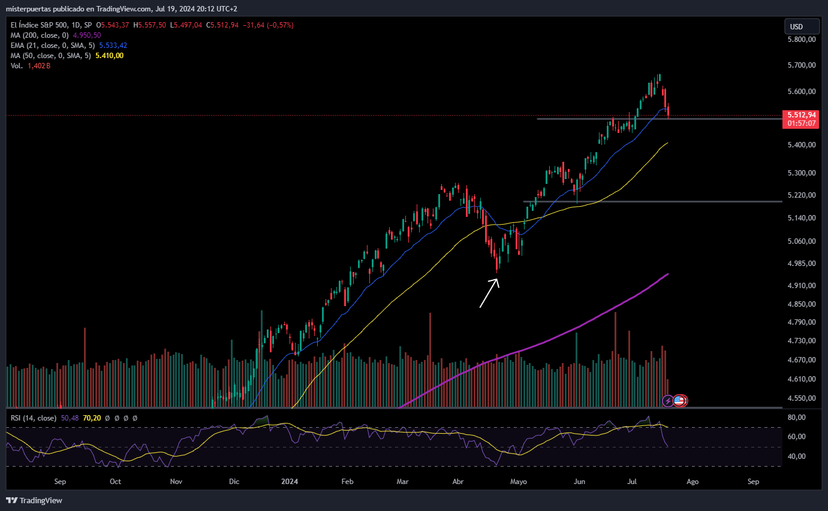Click the red current price label 5.512,94
This screenshot has width=828, height=511.
point(802,114)
